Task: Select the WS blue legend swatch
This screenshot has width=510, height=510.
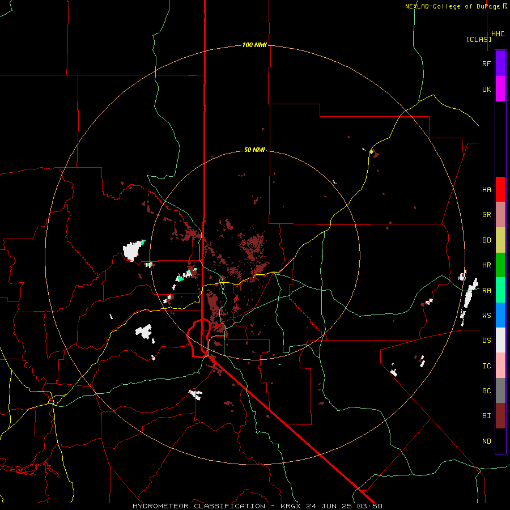Action: [x=500, y=315]
